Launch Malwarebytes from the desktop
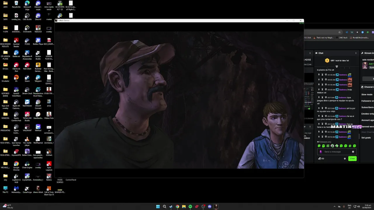 [x=16, y=189]
